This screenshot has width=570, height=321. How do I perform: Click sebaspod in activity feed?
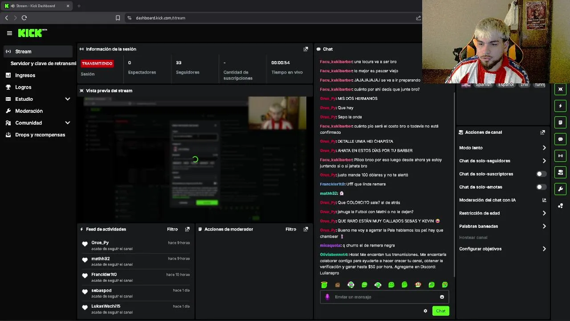pyautogui.click(x=102, y=291)
